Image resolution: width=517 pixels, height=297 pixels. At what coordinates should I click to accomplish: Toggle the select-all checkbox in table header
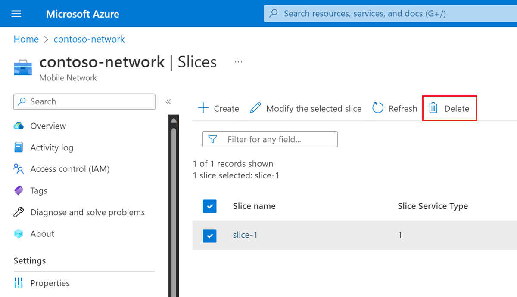click(210, 206)
